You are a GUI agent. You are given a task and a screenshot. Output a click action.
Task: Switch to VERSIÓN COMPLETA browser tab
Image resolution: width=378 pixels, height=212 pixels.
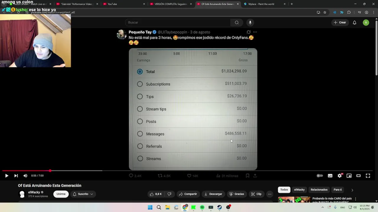click(x=171, y=4)
